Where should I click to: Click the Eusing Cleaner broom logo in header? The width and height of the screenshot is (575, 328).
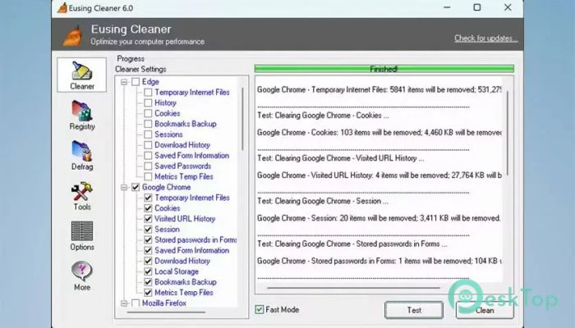[73, 35]
